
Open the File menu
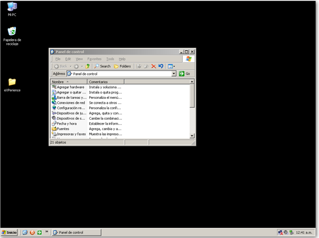click(x=58, y=59)
